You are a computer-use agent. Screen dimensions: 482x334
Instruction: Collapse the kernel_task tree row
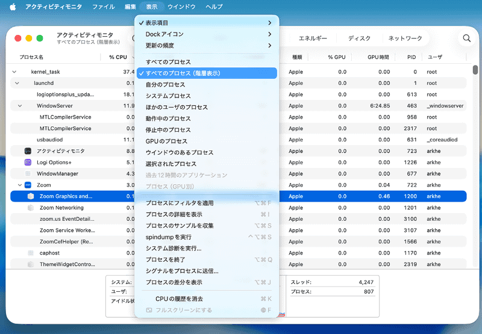[x=14, y=72]
